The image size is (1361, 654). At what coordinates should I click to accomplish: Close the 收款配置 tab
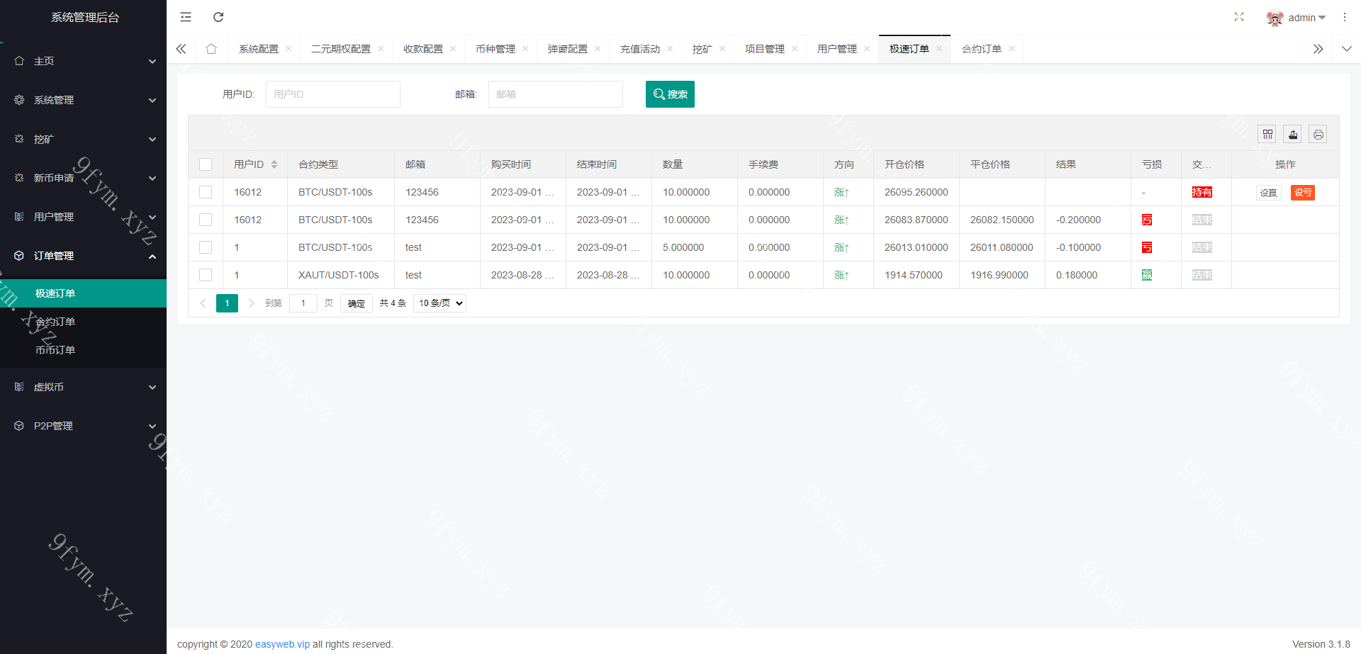pos(453,49)
